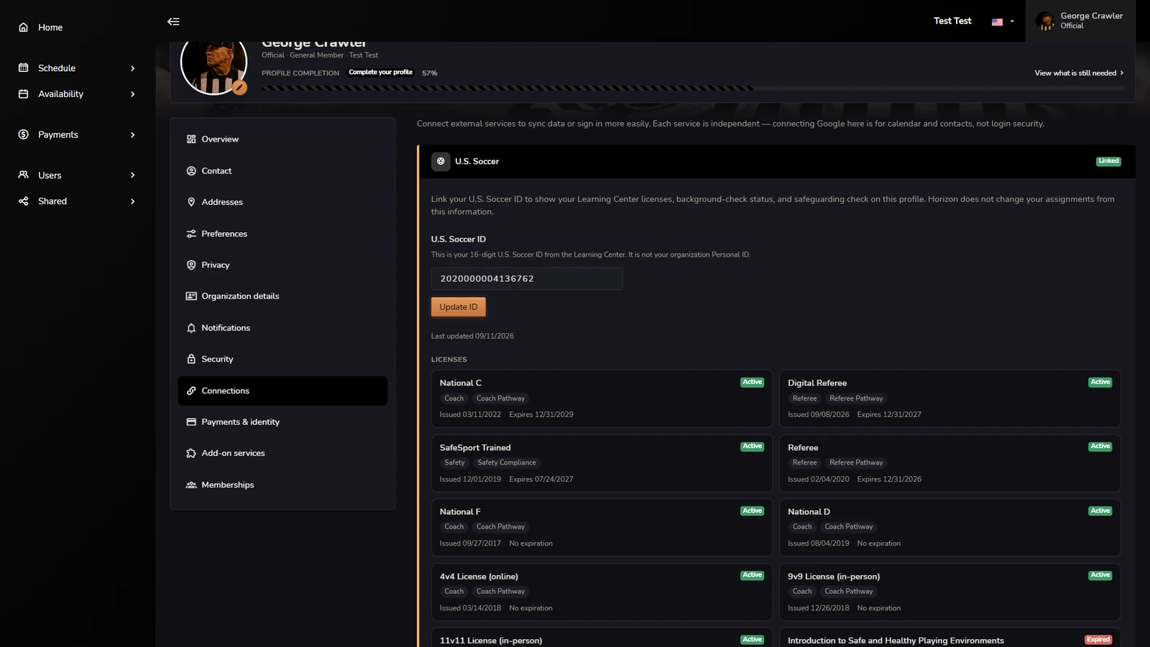1150x647 pixels.
Task: Expand the Shared menu chevron
Action: click(132, 201)
